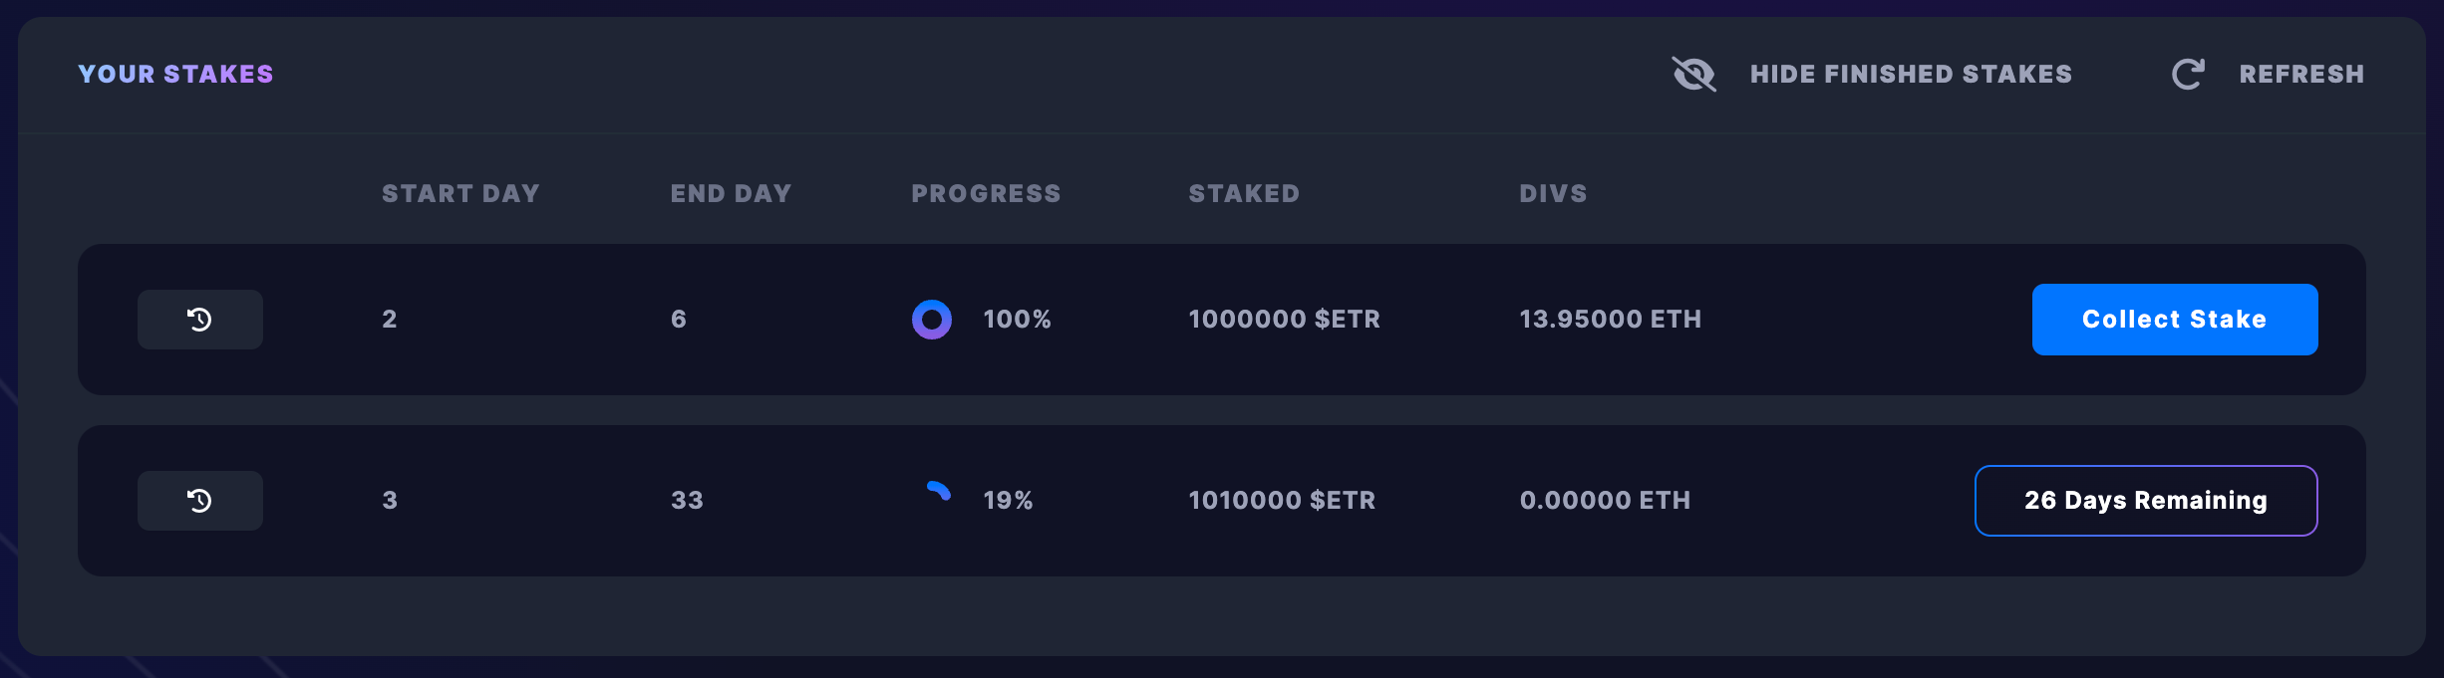Click the 26 Days Remaining button
Screen dimensions: 2444x678
coord(2146,501)
